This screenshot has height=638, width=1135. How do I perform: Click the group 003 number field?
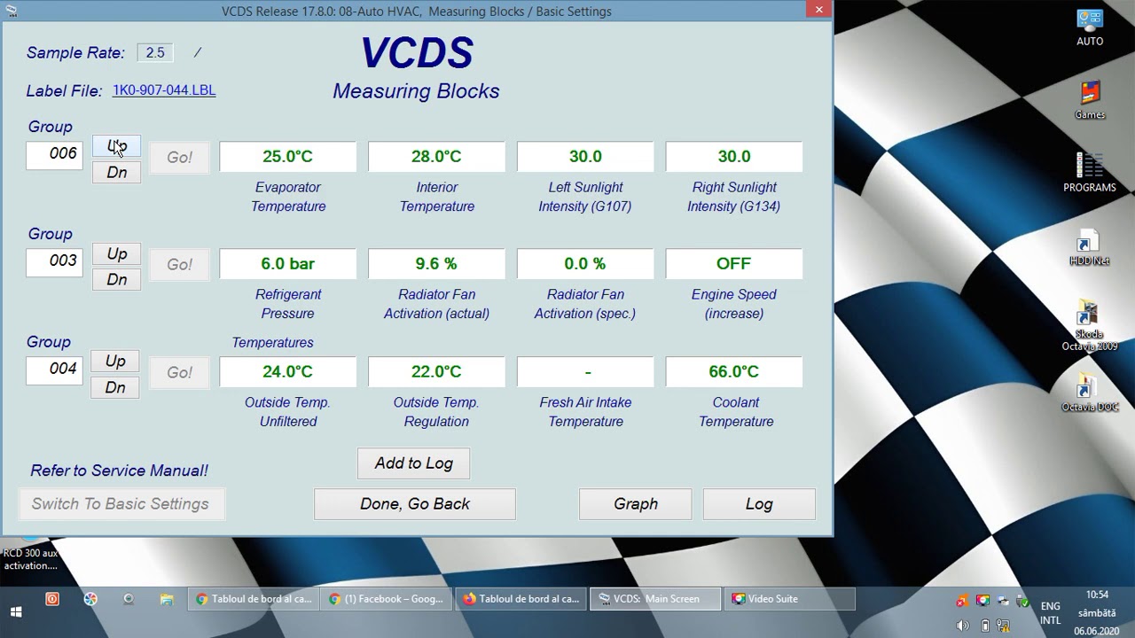(x=55, y=261)
